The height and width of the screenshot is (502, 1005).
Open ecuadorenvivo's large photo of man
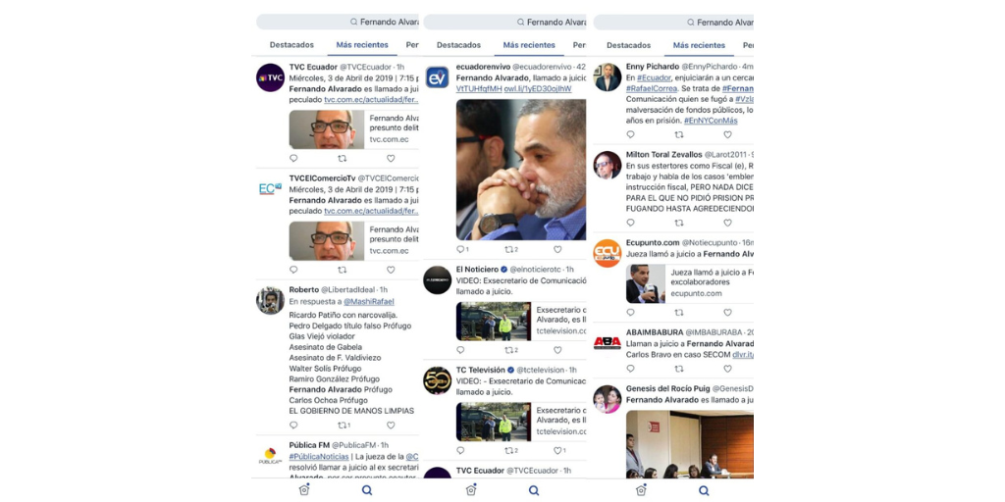521,170
